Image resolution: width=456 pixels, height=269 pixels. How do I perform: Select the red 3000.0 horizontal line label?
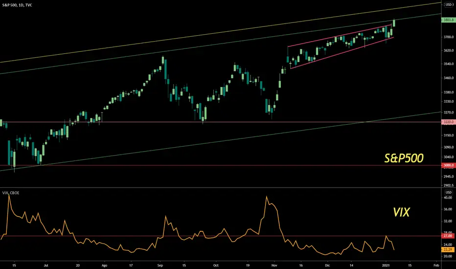coord(448,165)
